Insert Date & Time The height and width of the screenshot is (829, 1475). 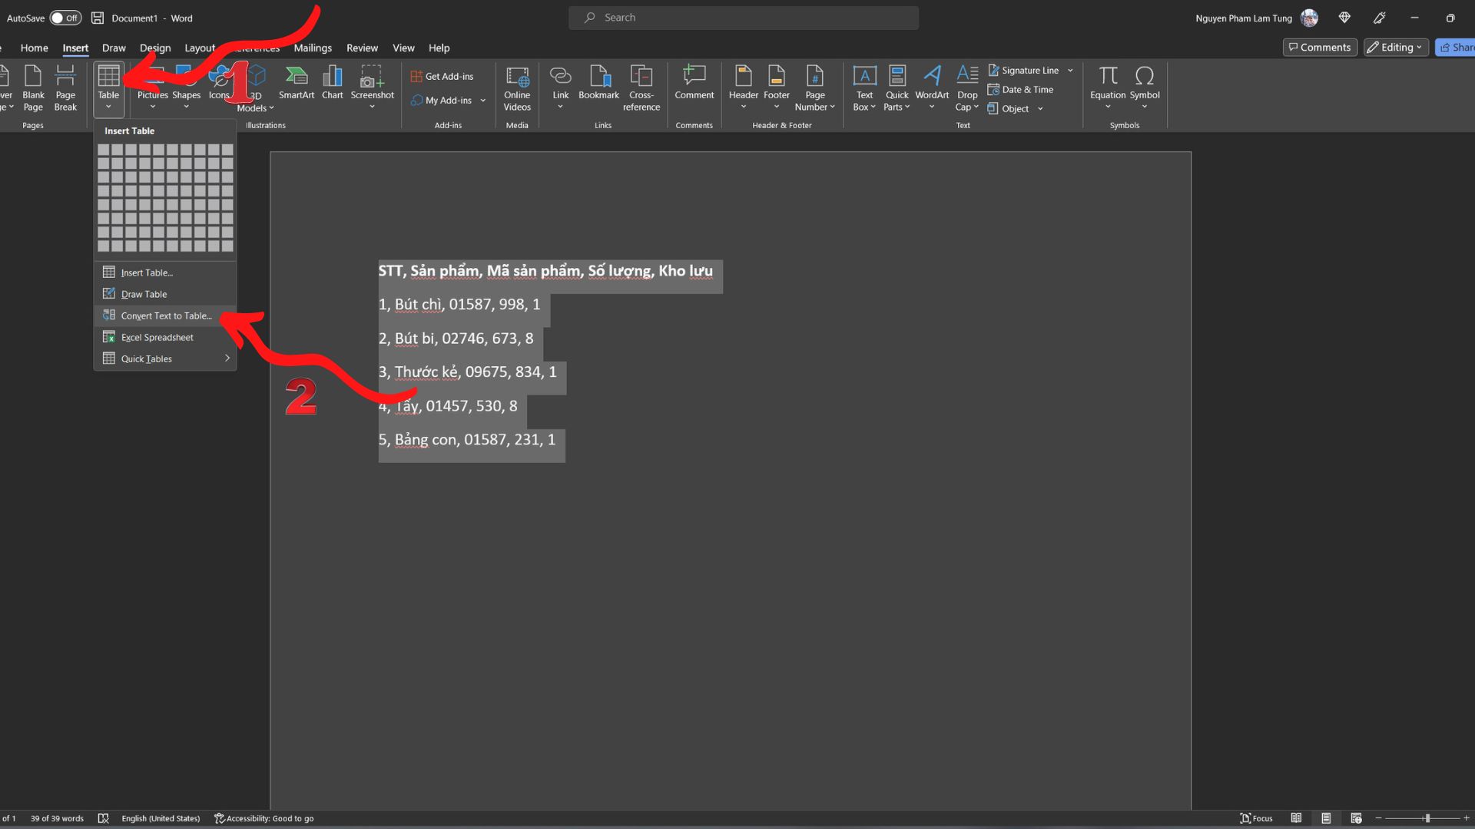pyautogui.click(x=1020, y=90)
